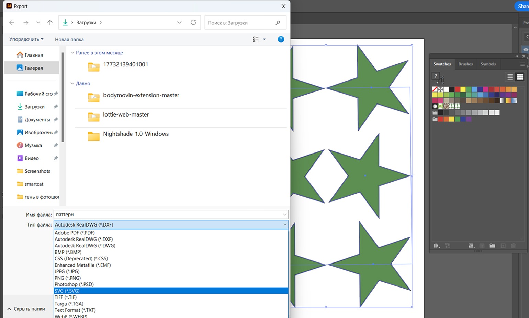Screen dimensions: 529x318
Task: Open Главная in the navigation pane
Action: [x=30, y=55]
